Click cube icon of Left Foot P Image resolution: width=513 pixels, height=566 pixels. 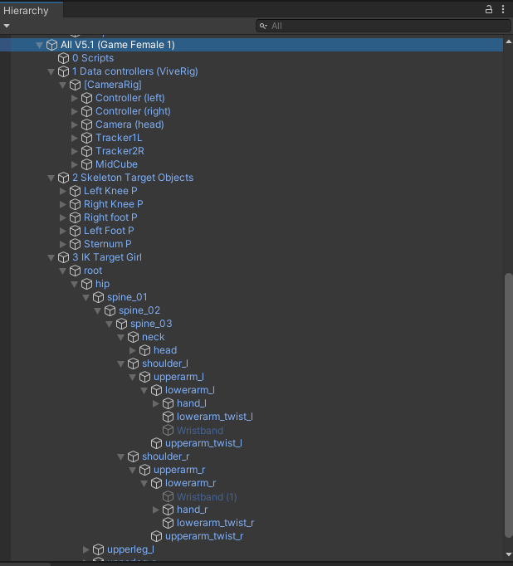click(75, 231)
